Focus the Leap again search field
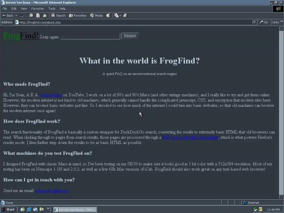The height and width of the screenshot is (213, 284). point(90,36)
